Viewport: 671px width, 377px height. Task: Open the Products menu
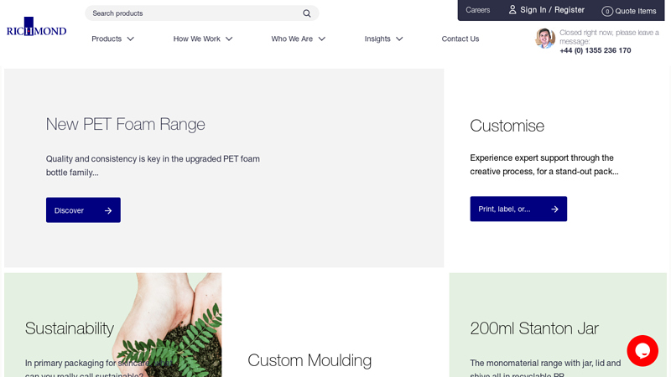pyautogui.click(x=107, y=39)
